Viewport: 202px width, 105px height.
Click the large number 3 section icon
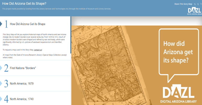[x=6, y=83]
